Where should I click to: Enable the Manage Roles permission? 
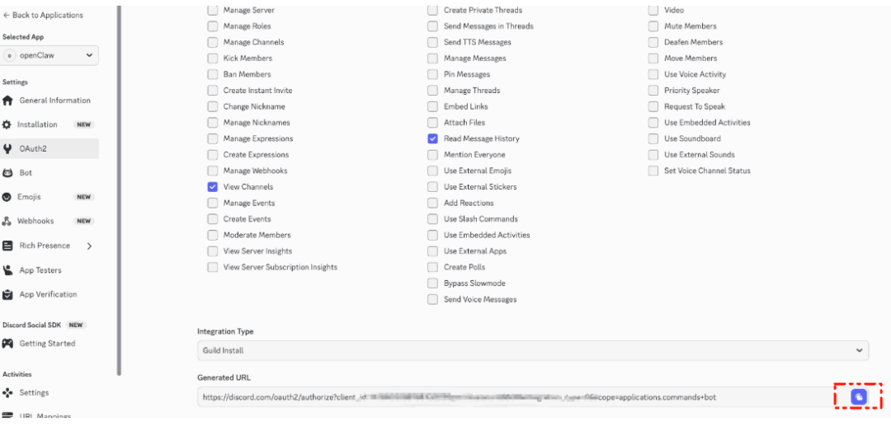point(213,26)
